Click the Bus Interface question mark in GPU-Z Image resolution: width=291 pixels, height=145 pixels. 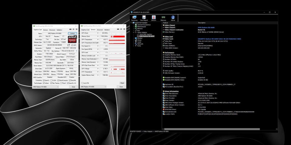pyautogui.click(x=76, y=51)
